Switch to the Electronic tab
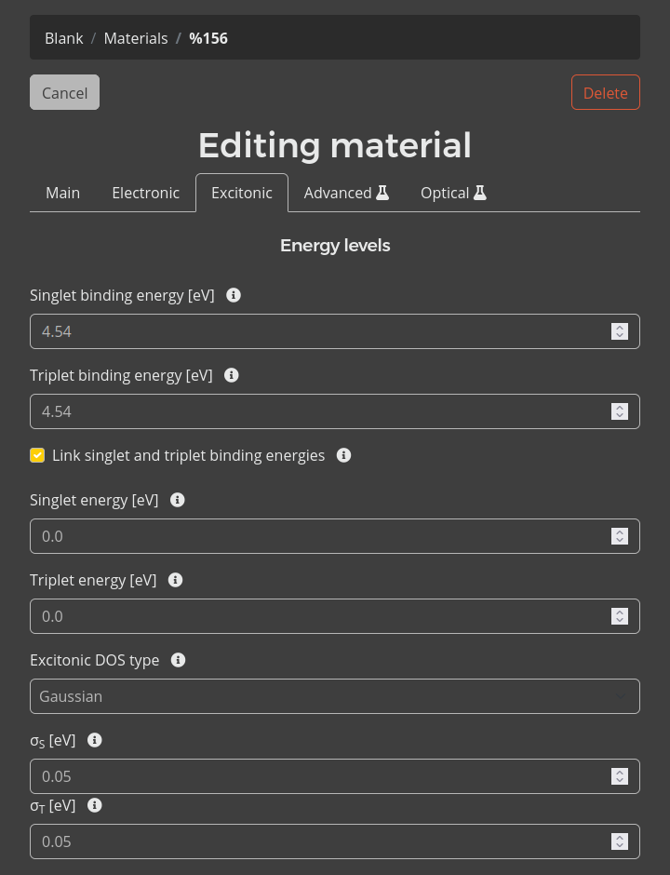This screenshot has width=670, height=875. pyautogui.click(x=145, y=193)
